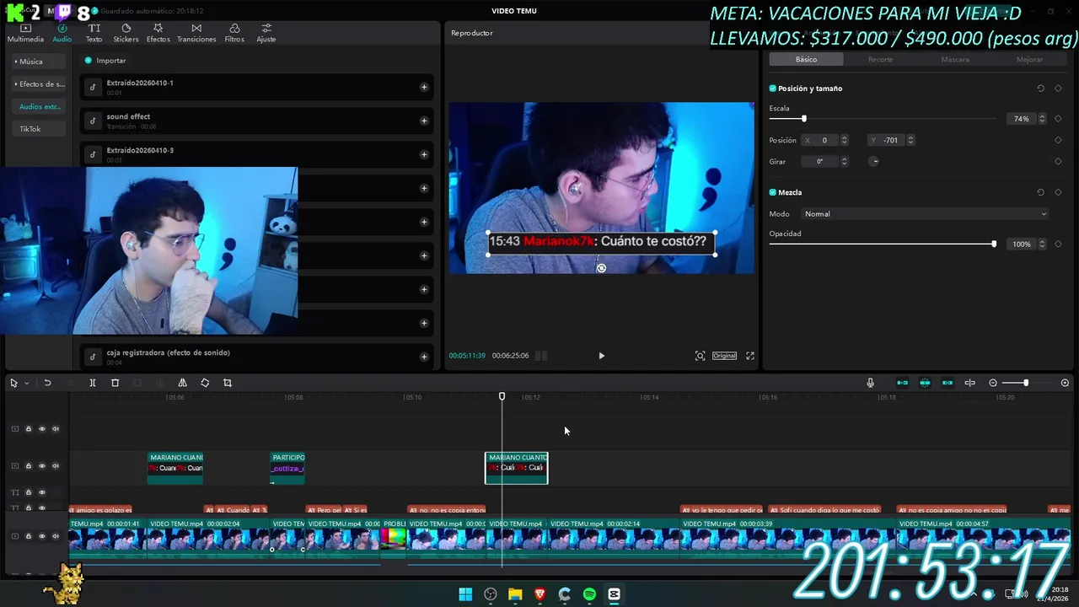The height and width of the screenshot is (607, 1079).
Task: Click the CapCut icon in the taskbar
Action: (x=614, y=594)
